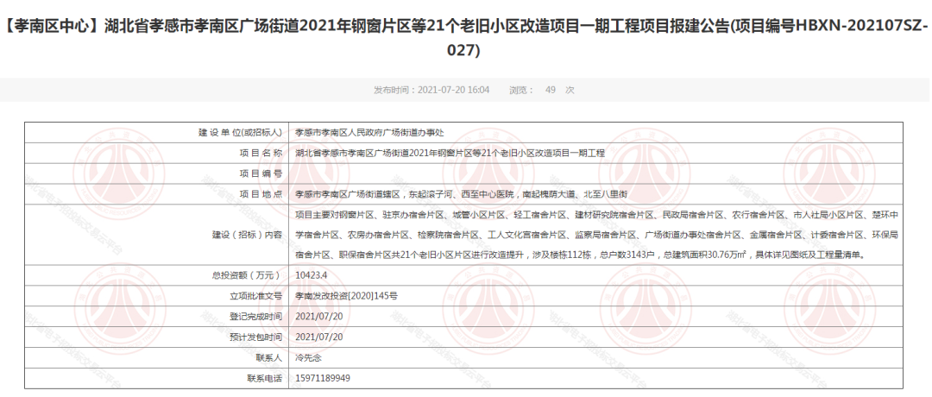Select the 孝感市孝南区人民政府广场街道办事处 value
932x397 pixels.
point(368,132)
